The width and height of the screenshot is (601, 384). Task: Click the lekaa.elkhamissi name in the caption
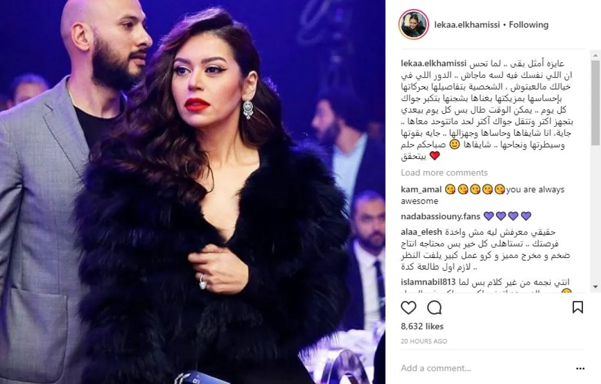pos(434,64)
